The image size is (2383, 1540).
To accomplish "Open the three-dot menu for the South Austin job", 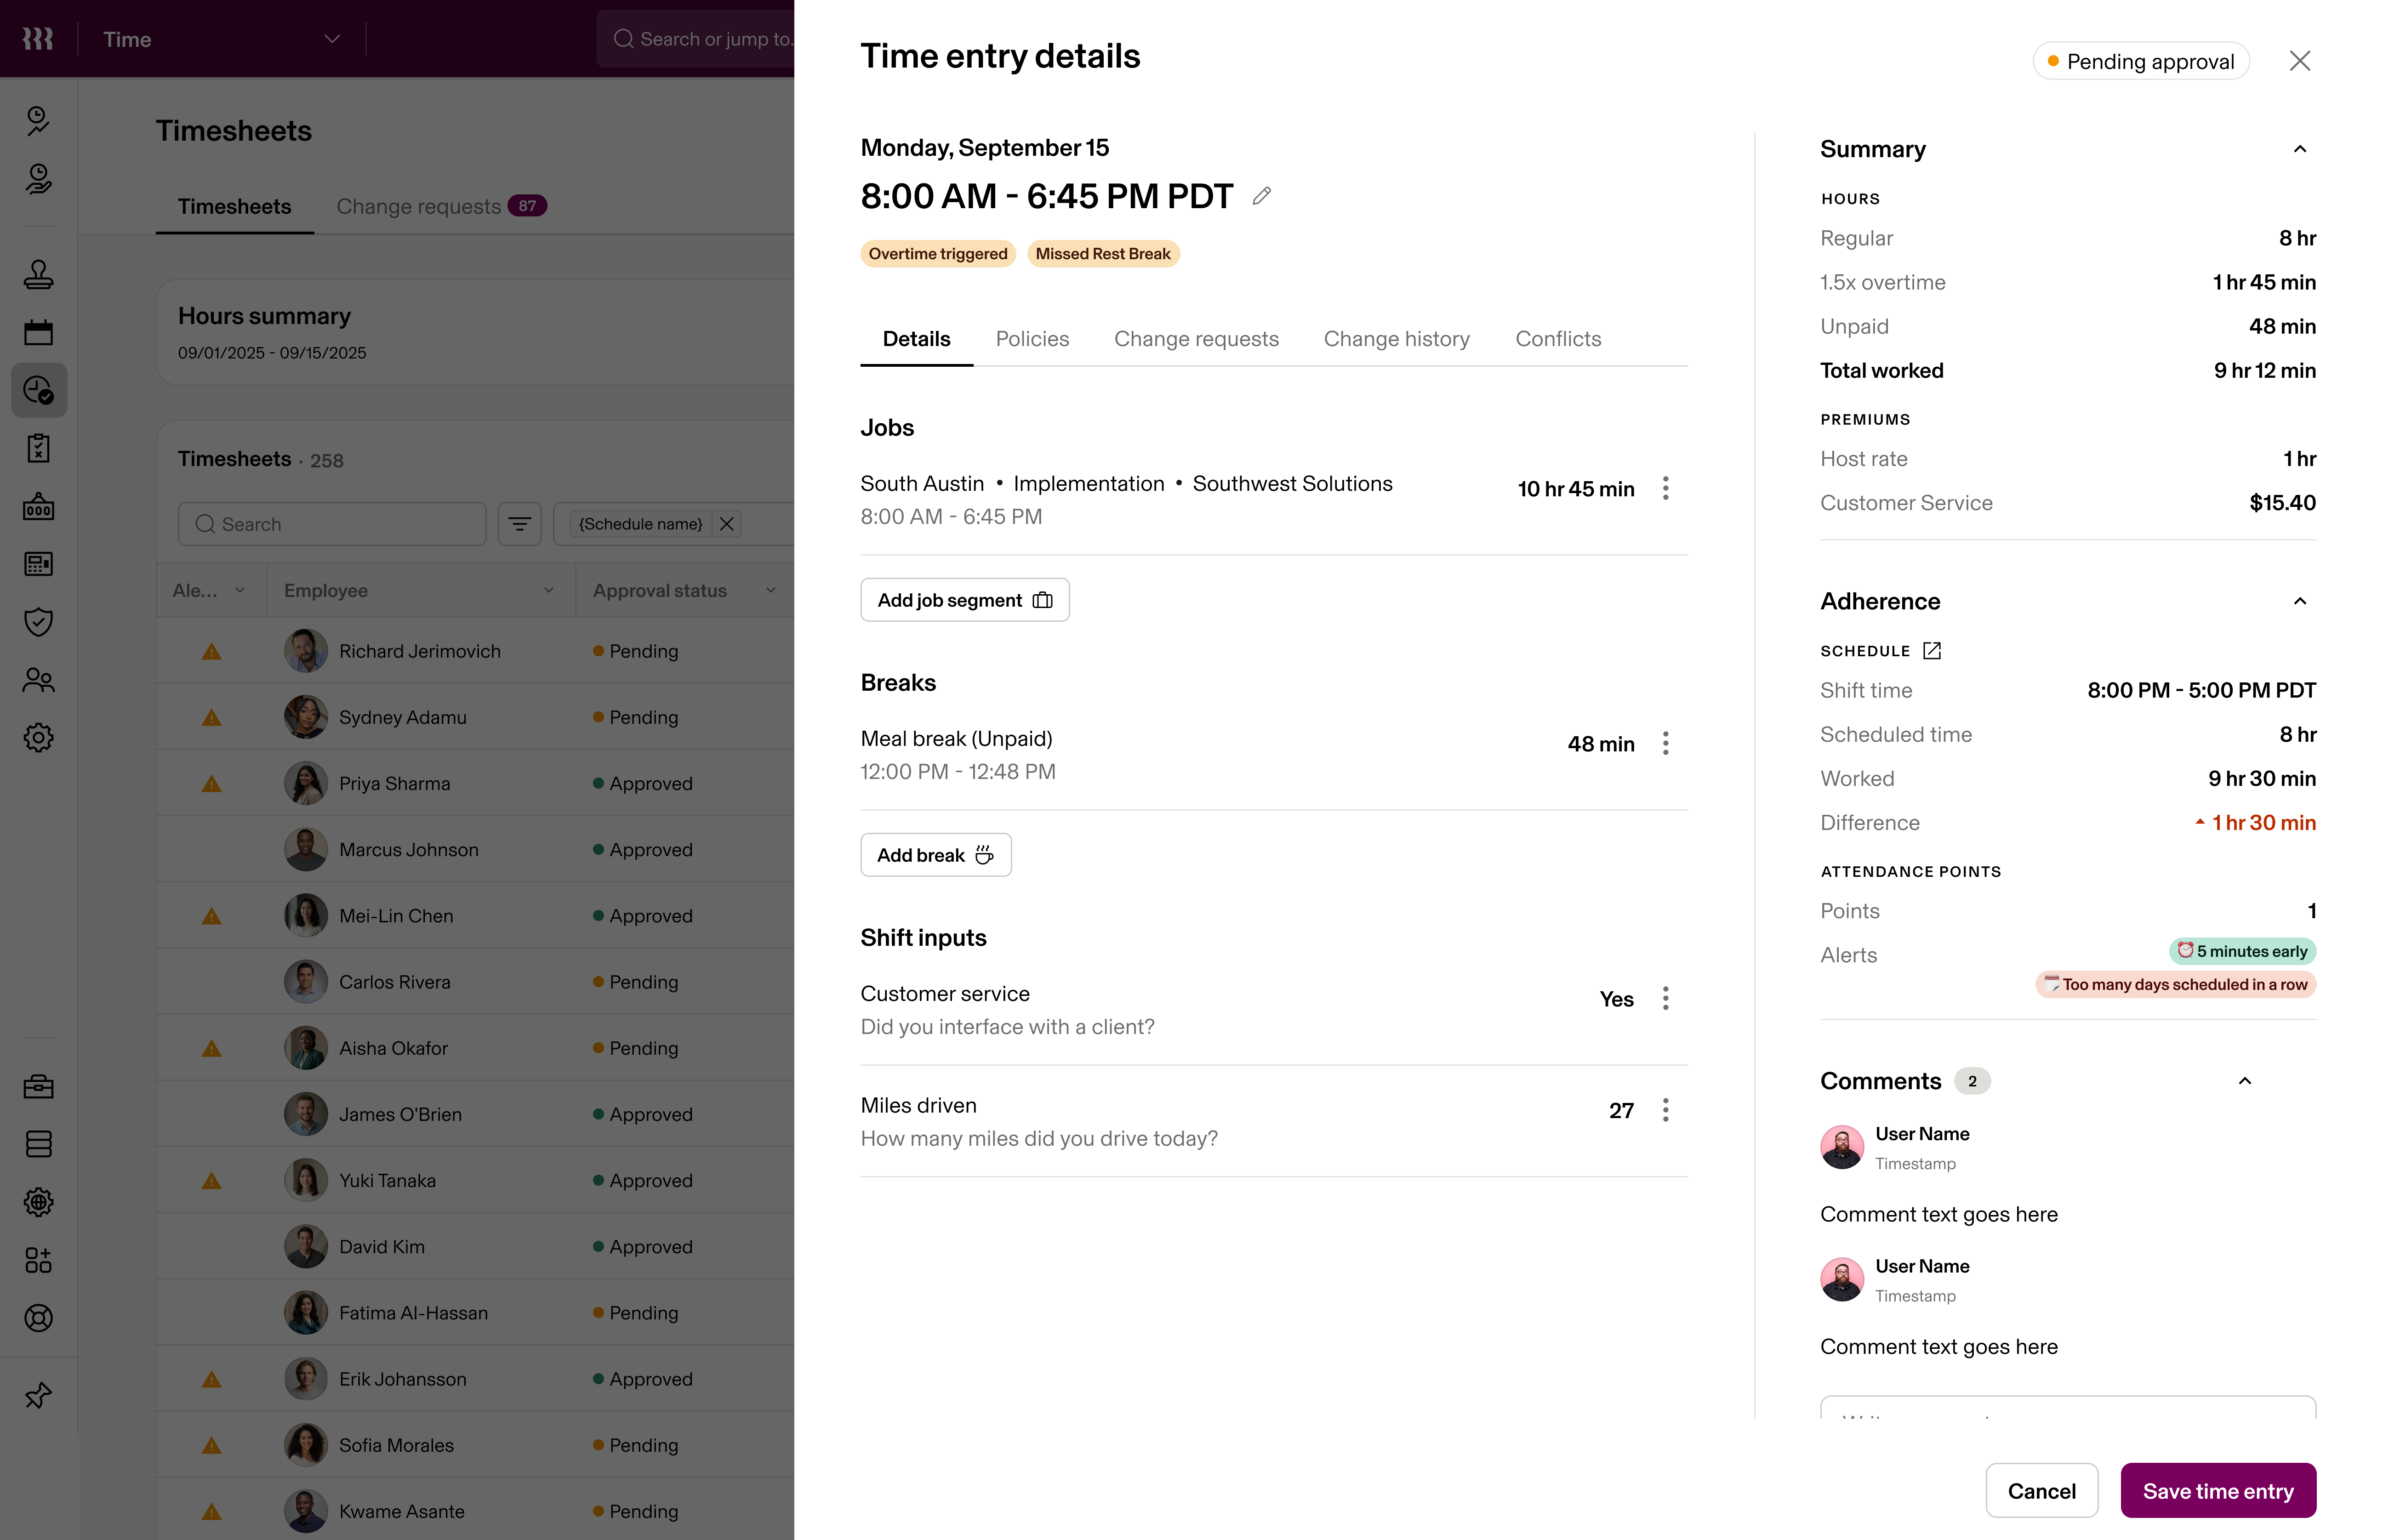I will pyautogui.click(x=1665, y=488).
